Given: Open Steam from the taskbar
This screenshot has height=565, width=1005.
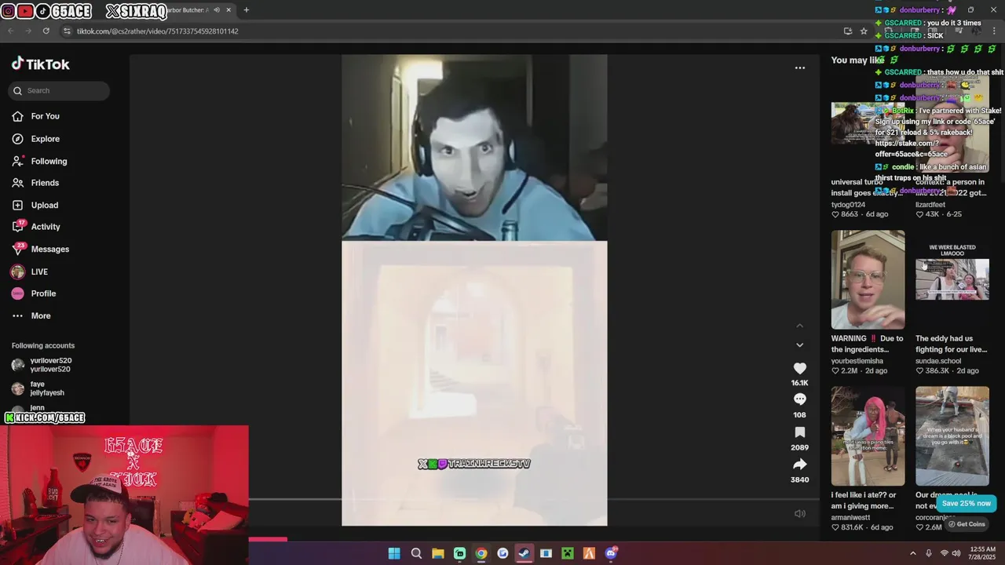Looking at the screenshot, I should click(x=524, y=553).
